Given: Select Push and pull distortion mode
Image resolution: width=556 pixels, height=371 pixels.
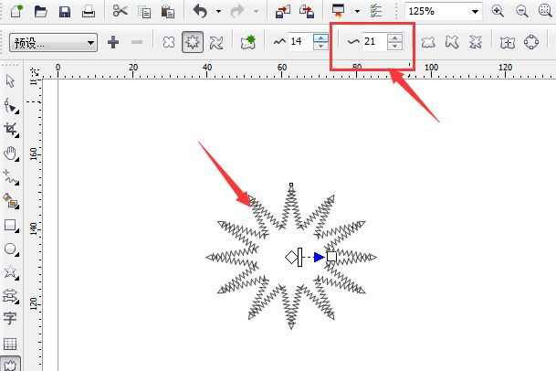Looking at the screenshot, I should click(169, 42).
